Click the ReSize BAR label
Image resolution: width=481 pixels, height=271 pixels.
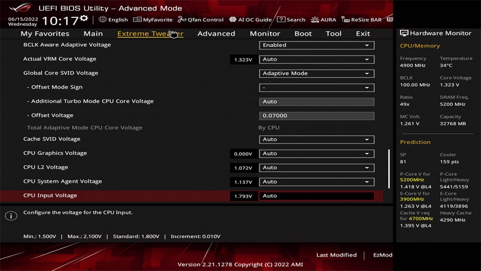pos(366,20)
